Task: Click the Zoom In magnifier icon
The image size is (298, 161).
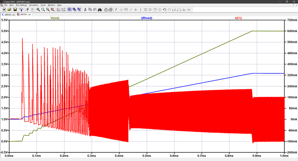Action: point(38,9)
